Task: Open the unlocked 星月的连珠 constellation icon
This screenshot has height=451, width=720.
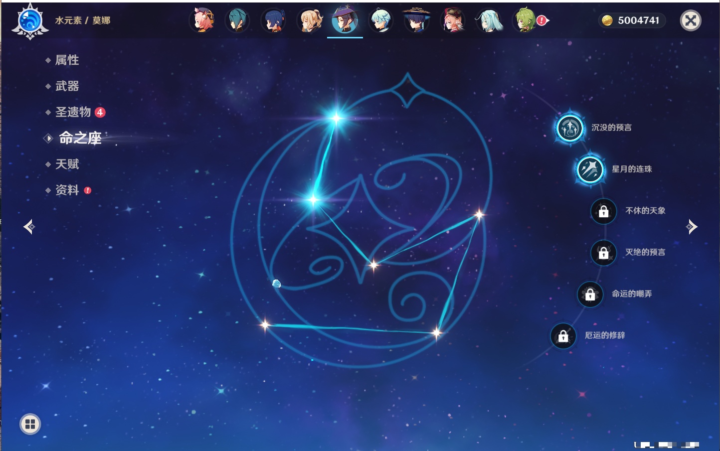Action: 590,169
